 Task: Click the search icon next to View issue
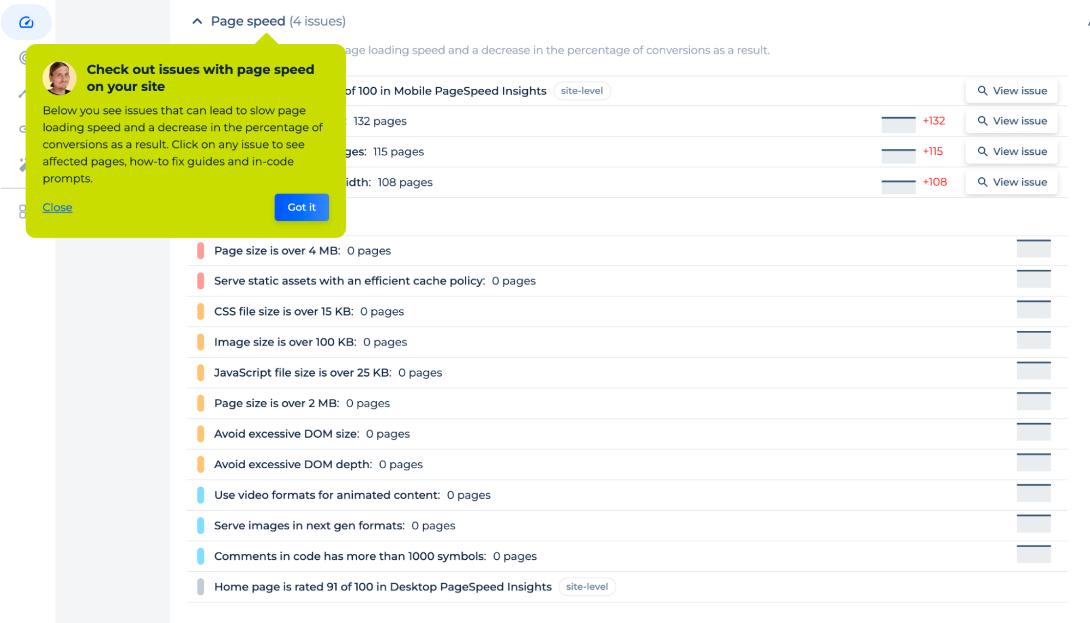coord(983,90)
